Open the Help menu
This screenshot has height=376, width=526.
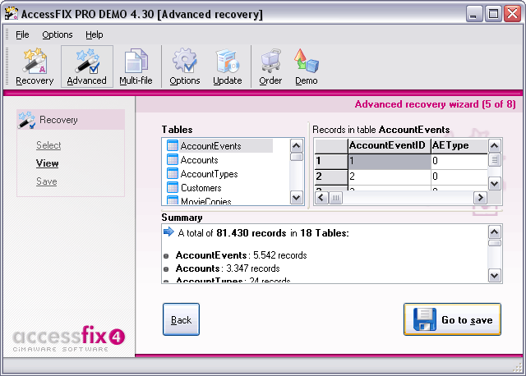pos(95,34)
